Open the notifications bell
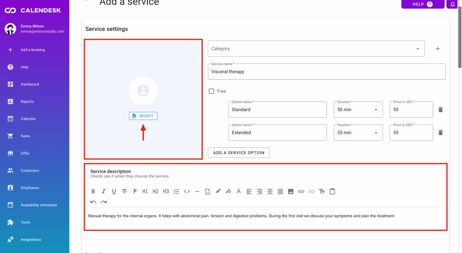 [453, 4]
